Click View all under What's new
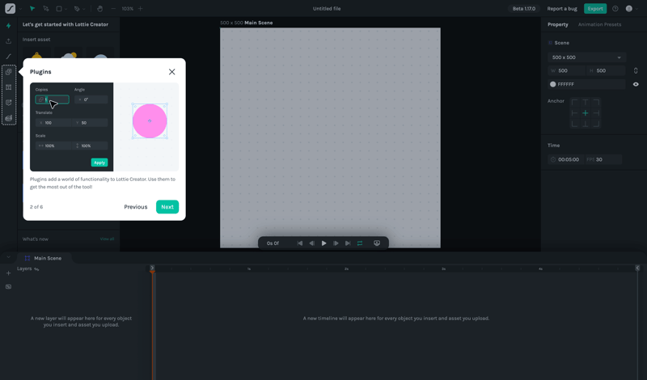Screen dimensions: 647x380 [x=107, y=239]
